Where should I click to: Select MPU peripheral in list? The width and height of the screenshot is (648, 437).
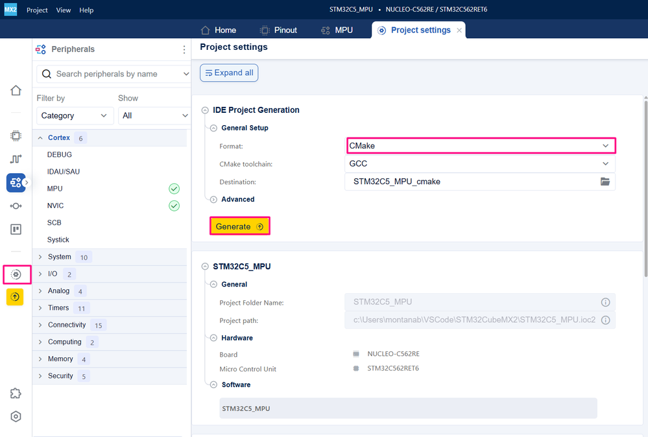click(x=54, y=189)
